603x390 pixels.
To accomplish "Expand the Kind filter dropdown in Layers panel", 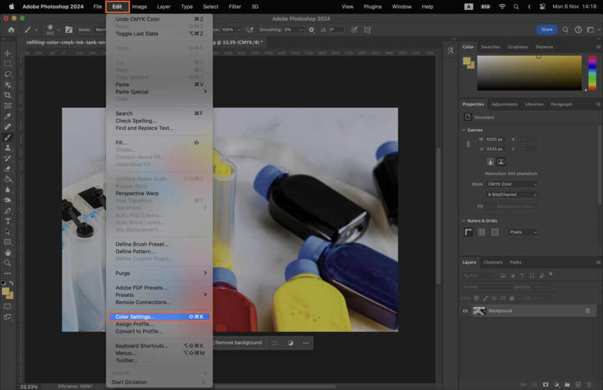I will (493, 275).
